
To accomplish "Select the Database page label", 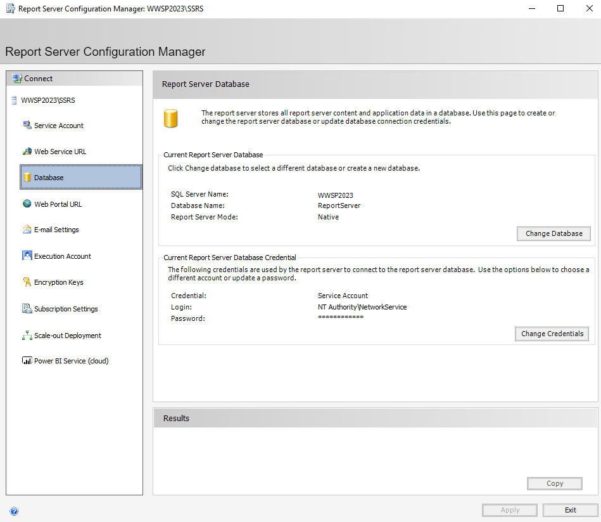I will pyautogui.click(x=49, y=178).
